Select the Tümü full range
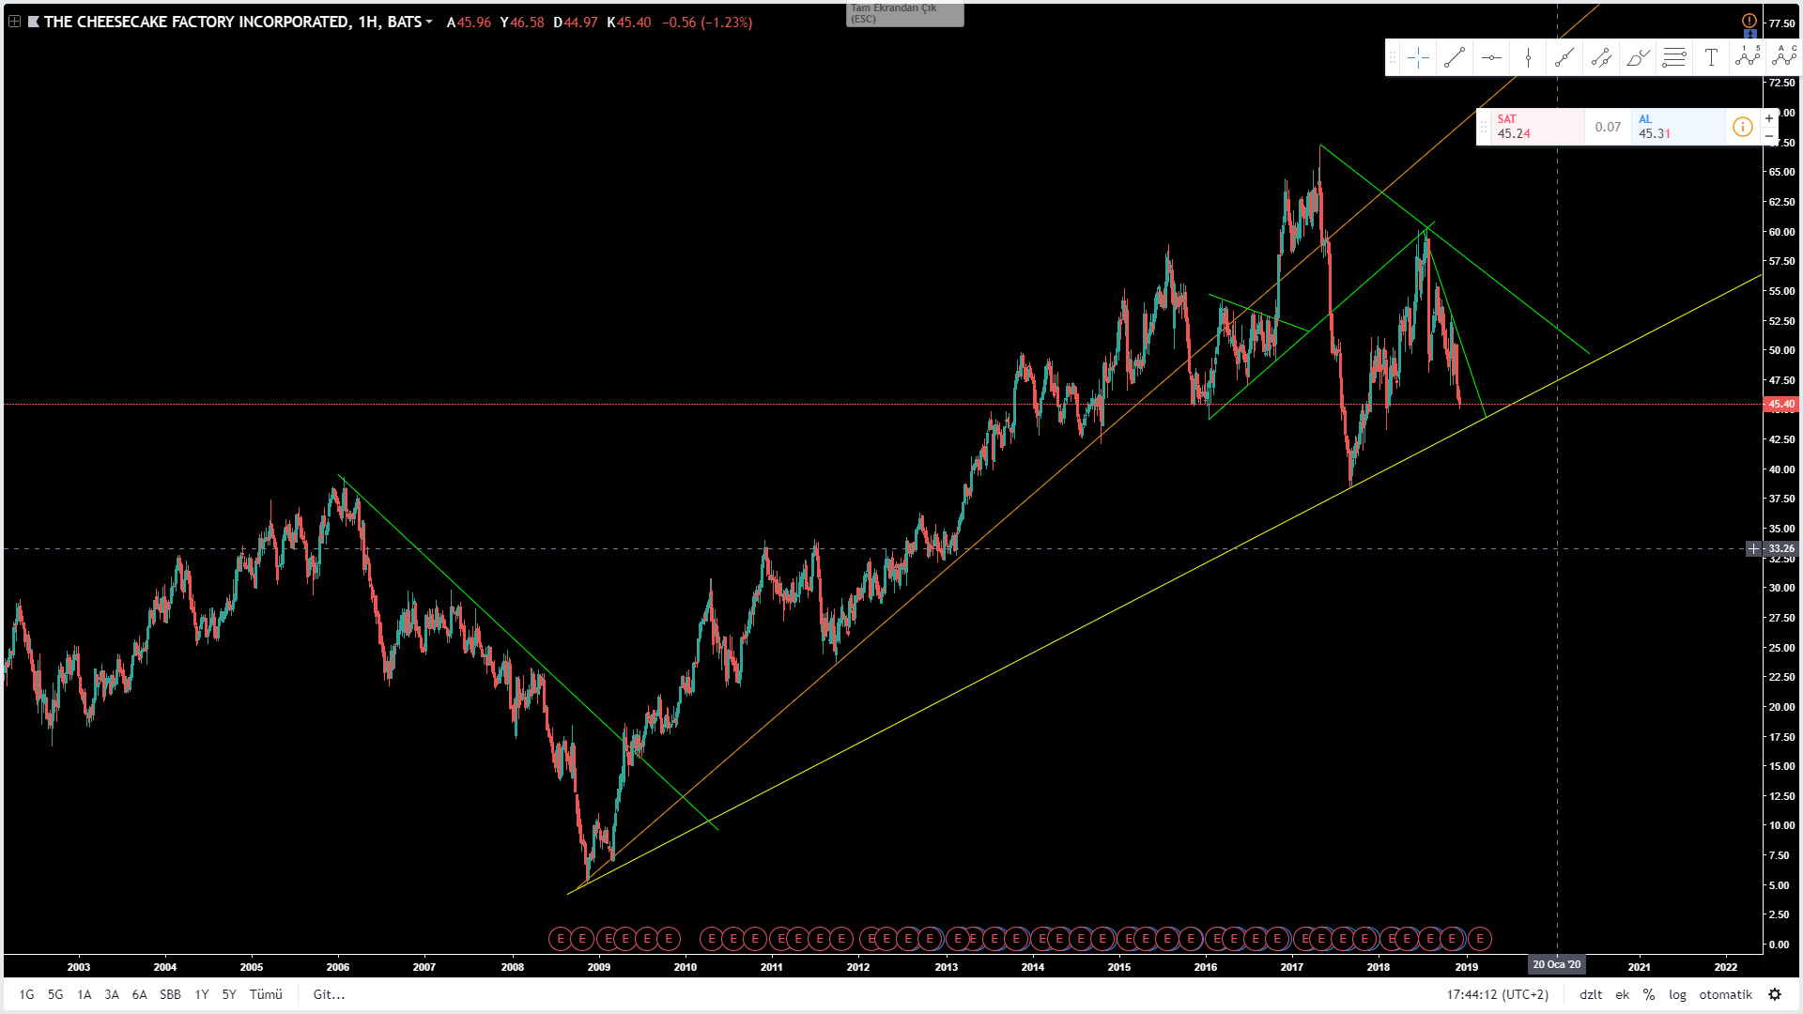The image size is (1803, 1014). click(x=266, y=994)
